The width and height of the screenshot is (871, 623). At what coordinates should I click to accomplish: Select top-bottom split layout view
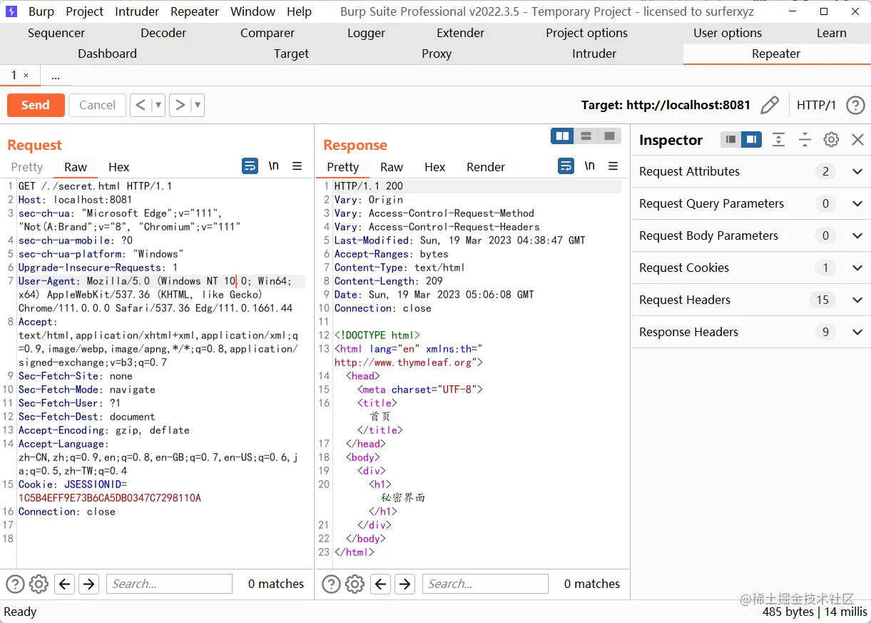[x=586, y=136]
